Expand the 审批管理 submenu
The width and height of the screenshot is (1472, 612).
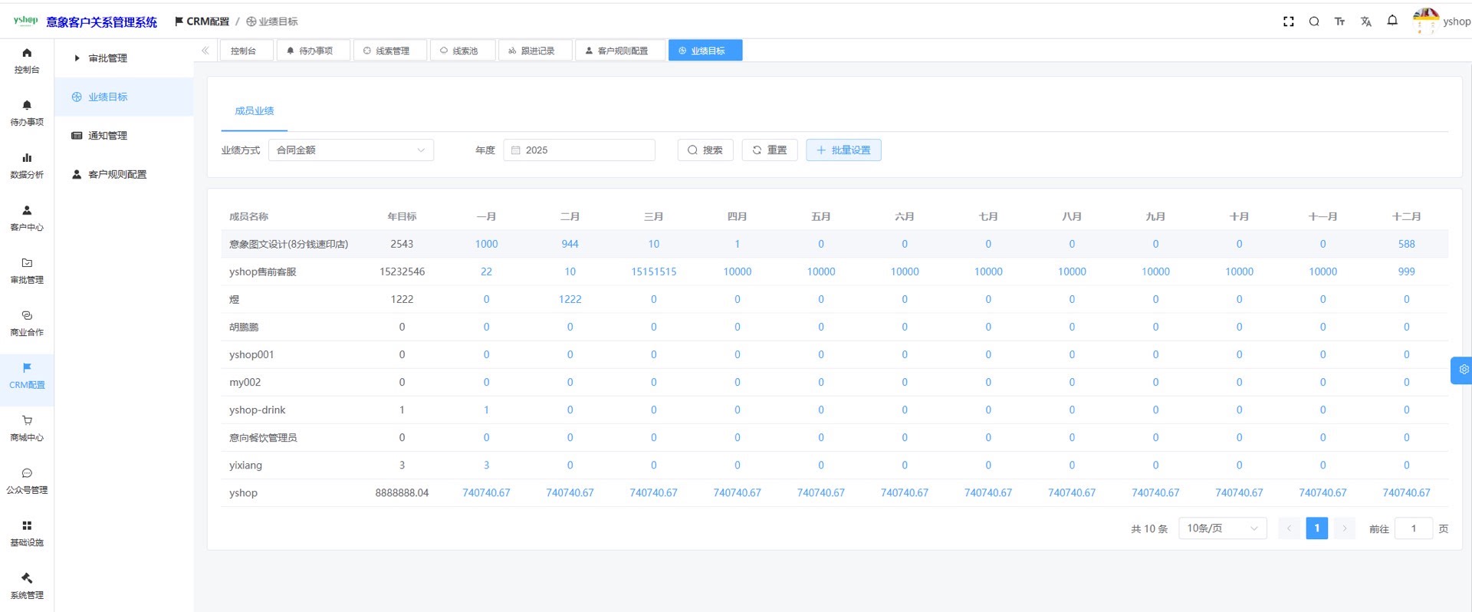107,58
